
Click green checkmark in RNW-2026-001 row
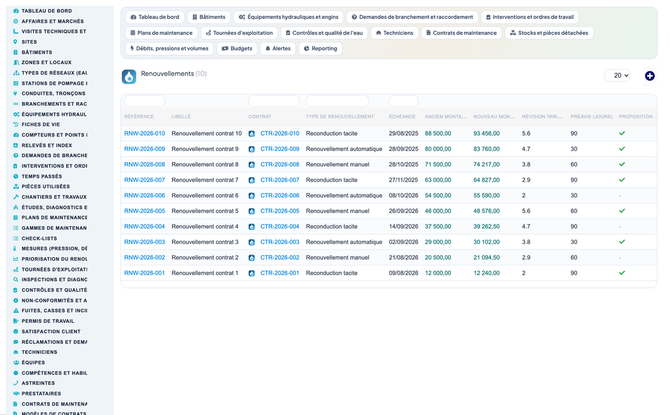pyautogui.click(x=622, y=273)
